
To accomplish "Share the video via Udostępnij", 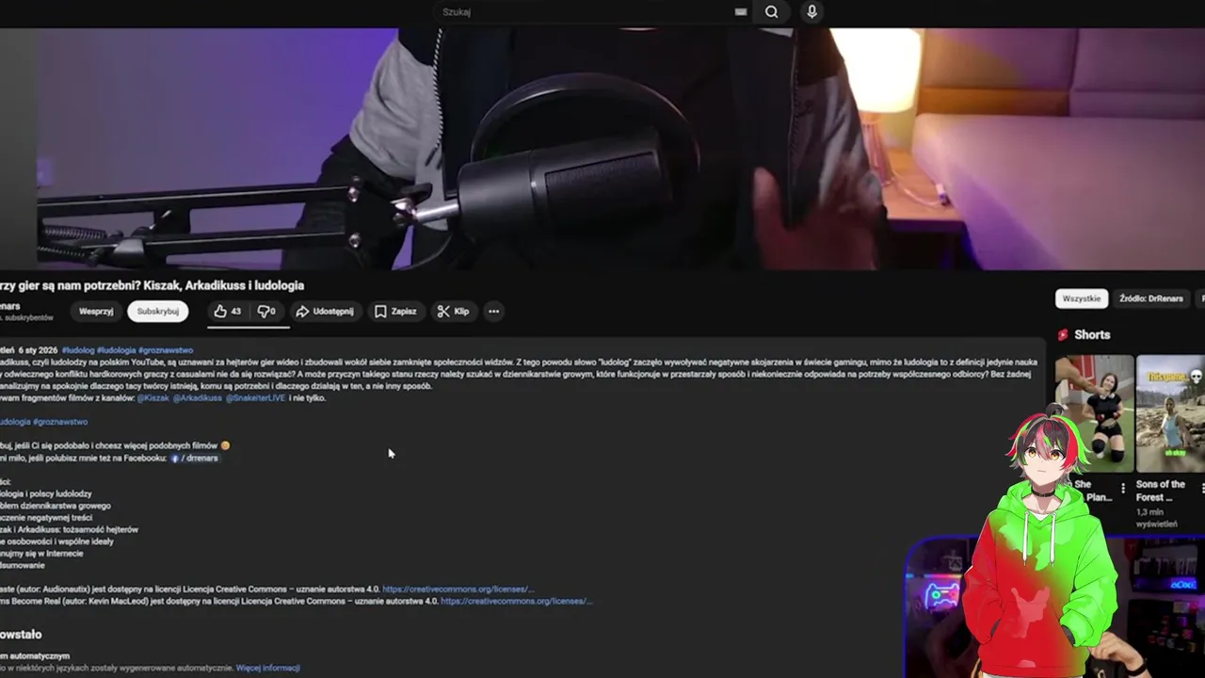I will pyautogui.click(x=325, y=312).
